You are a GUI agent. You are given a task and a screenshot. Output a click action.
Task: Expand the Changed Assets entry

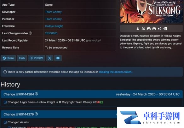(x=5, y=122)
